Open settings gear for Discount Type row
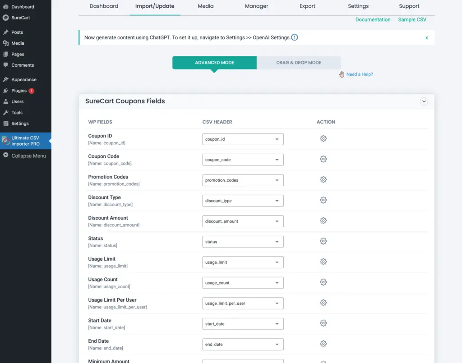 (x=323, y=200)
